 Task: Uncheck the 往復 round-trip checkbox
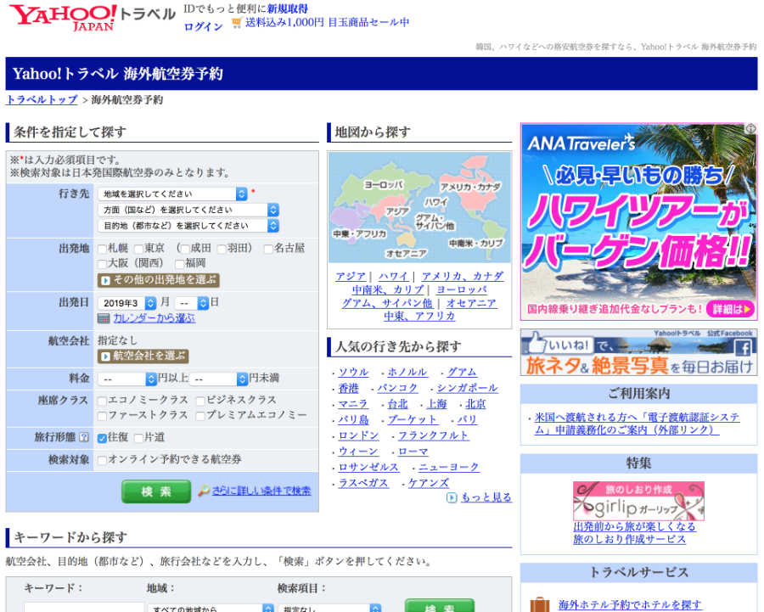click(x=103, y=438)
